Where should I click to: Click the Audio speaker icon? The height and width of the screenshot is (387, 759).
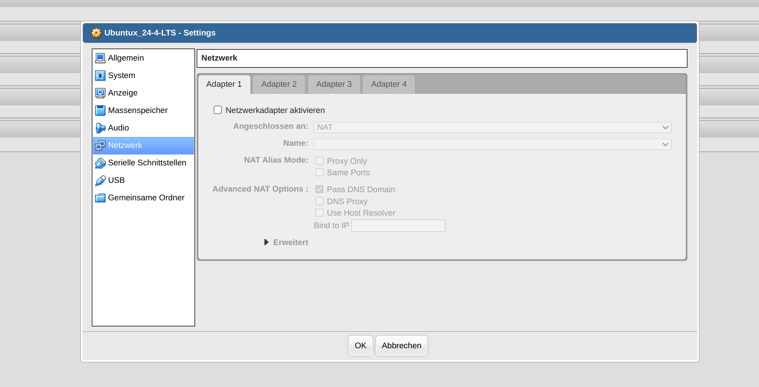click(x=100, y=128)
